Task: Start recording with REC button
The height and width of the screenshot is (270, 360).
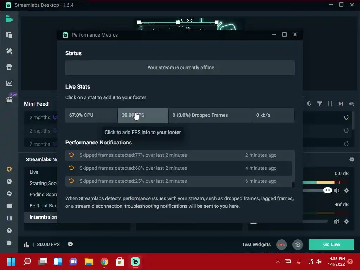Action: 282,245
